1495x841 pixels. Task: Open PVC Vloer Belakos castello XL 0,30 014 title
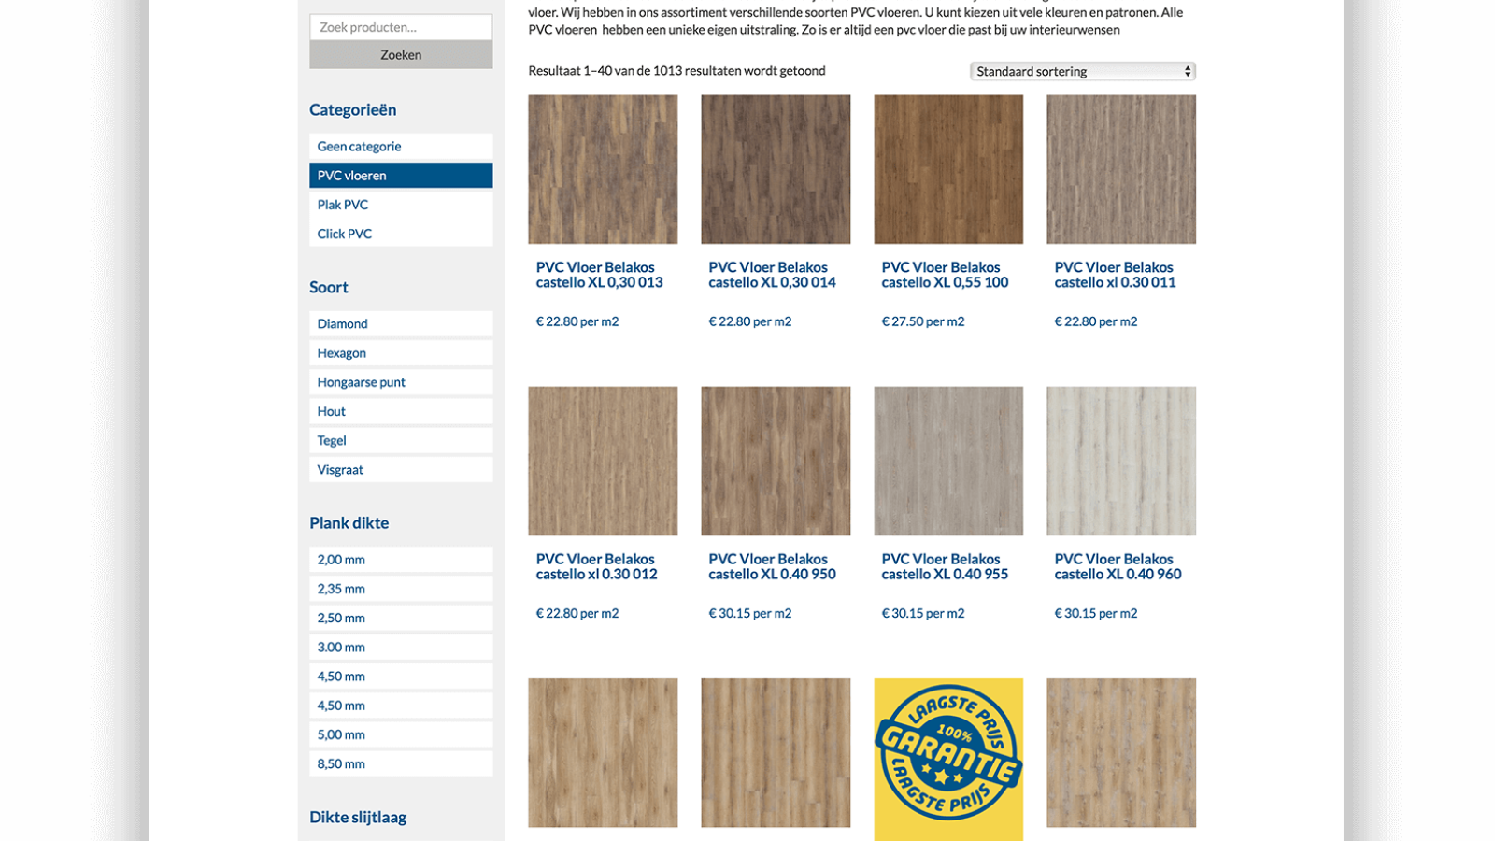(x=772, y=275)
